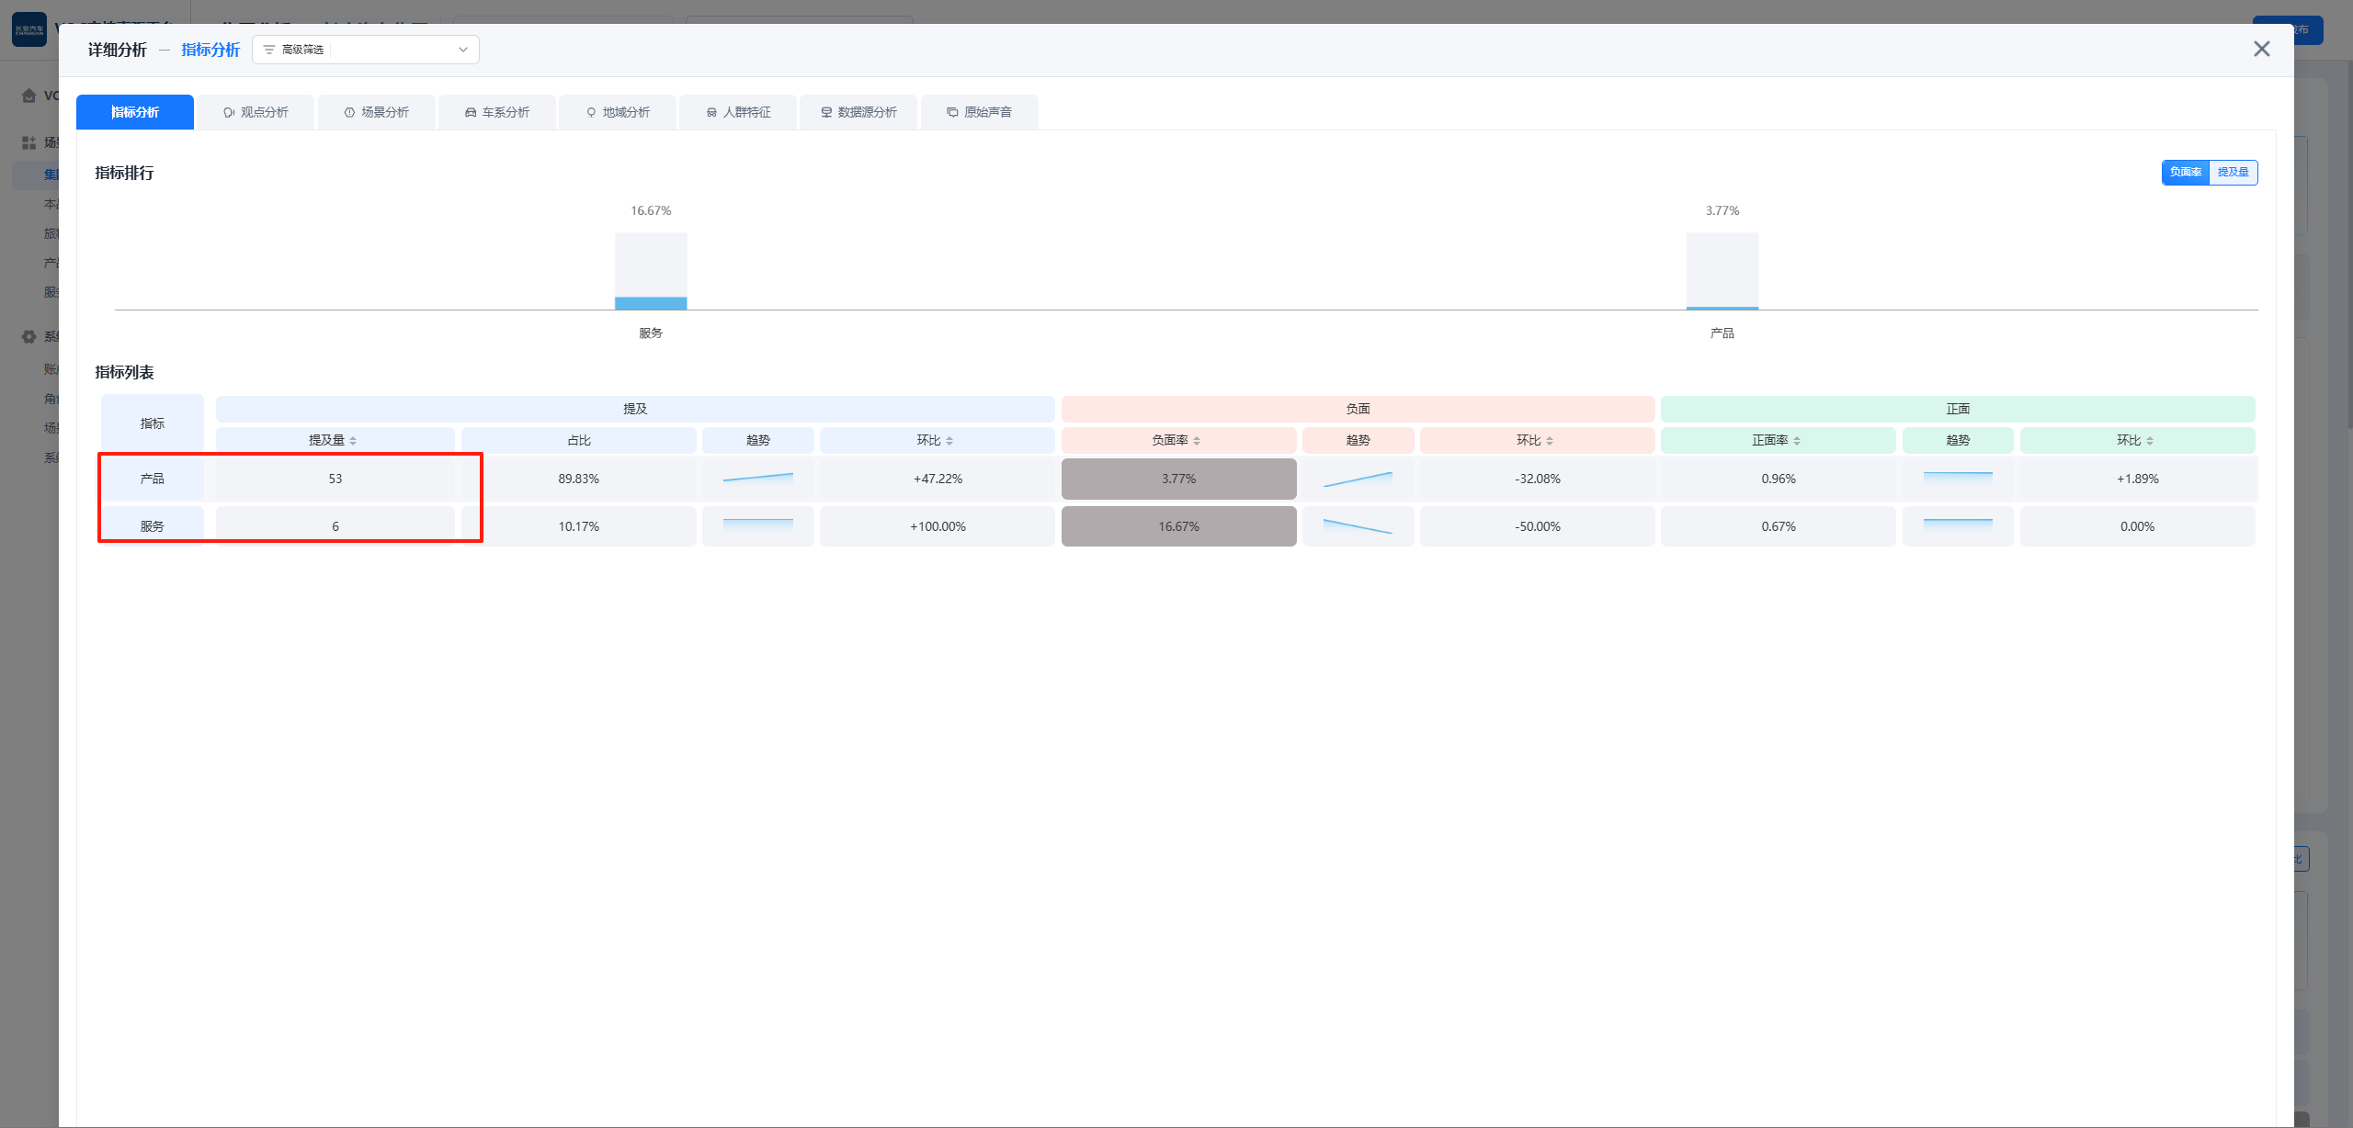The height and width of the screenshot is (1128, 2353).
Task: Click the 产品 indicator row name
Action: click(153, 479)
